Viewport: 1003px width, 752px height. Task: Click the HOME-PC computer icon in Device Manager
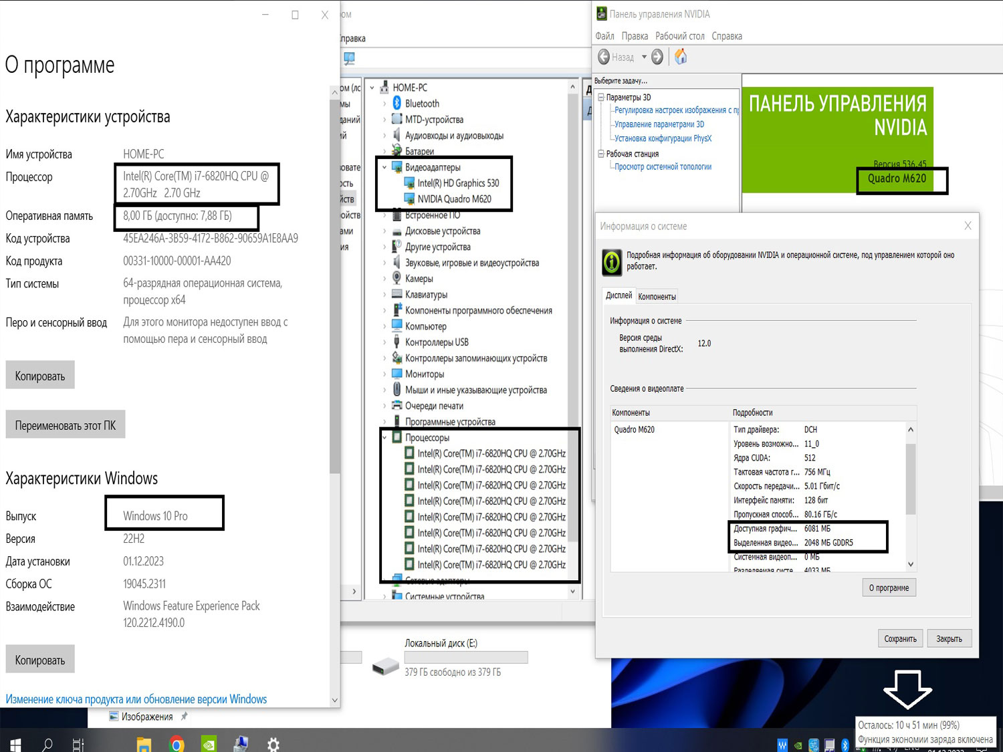pos(384,88)
